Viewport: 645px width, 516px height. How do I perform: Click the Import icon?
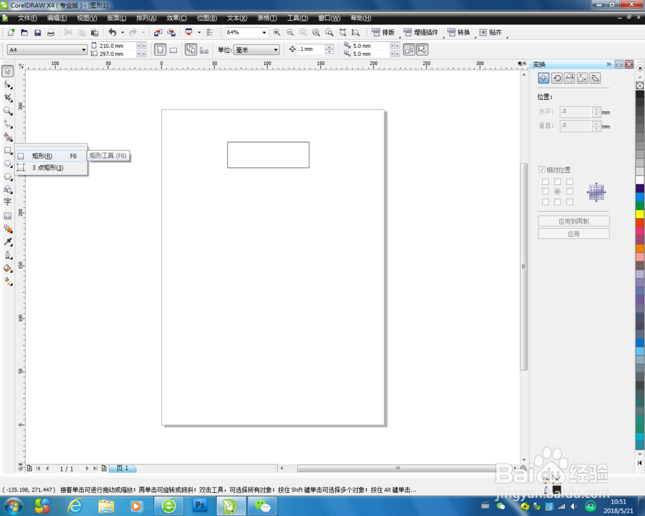click(x=158, y=32)
